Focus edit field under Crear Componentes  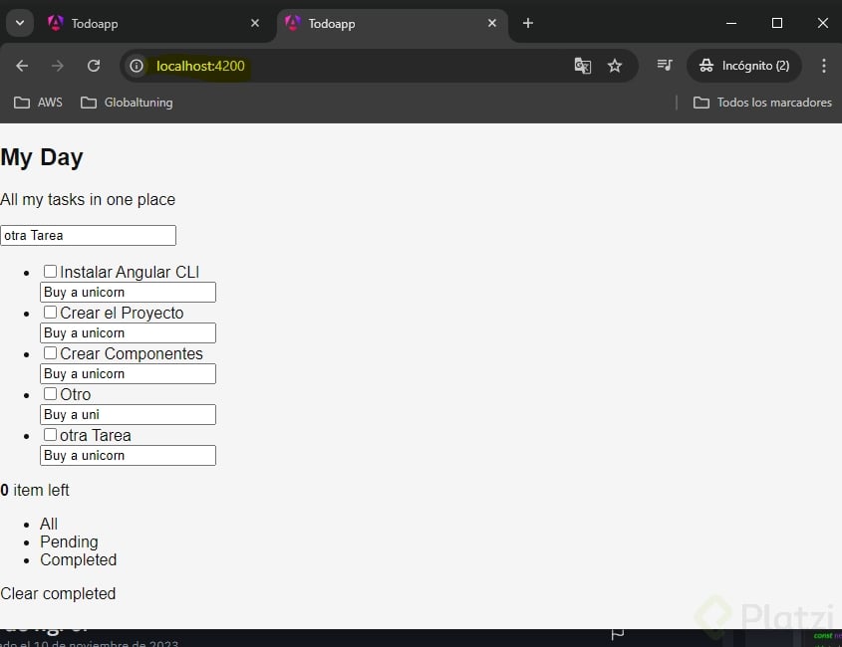[x=128, y=374]
